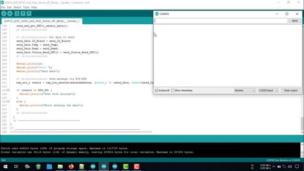Switch to the first Arduino taskbar window
This screenshot has width=304, height=171.
point(93,167)
